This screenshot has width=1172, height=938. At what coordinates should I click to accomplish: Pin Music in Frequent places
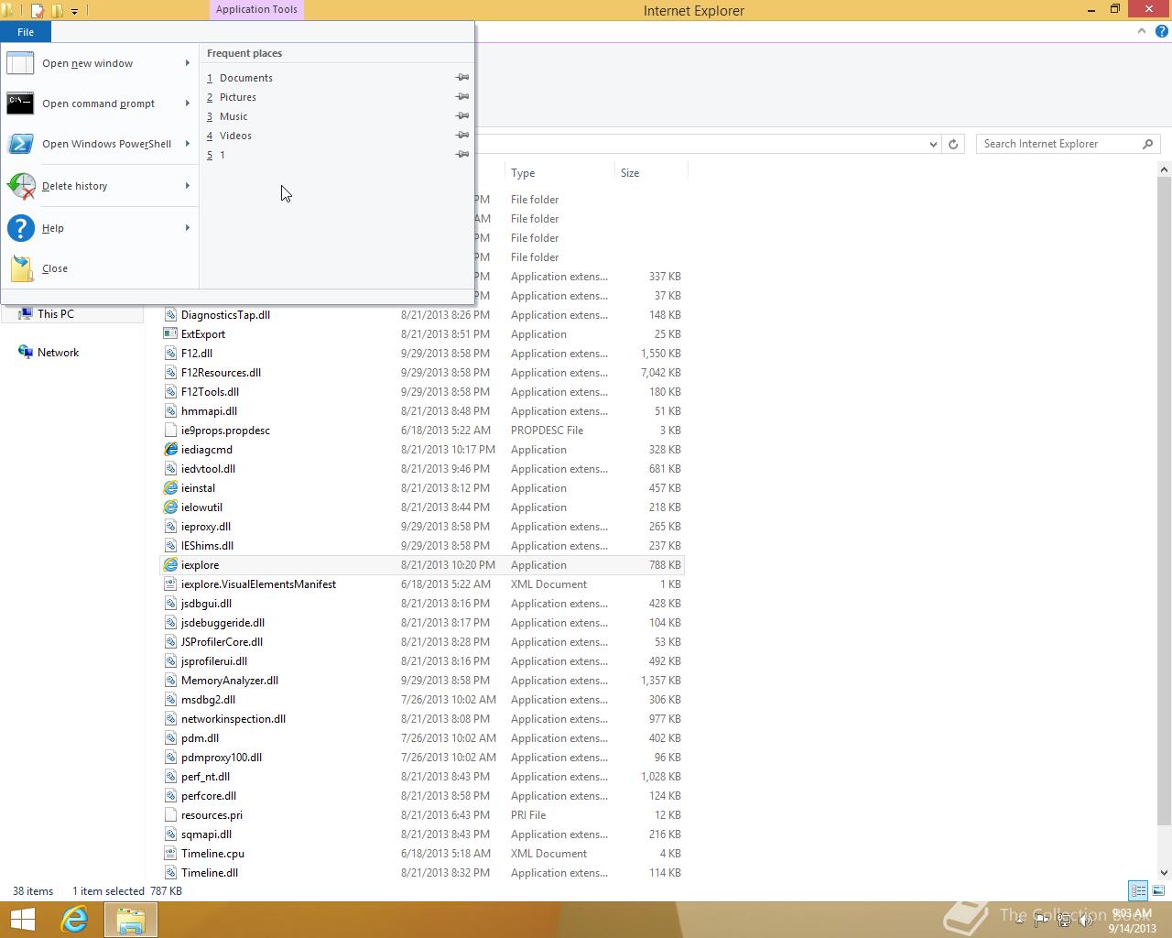462,116
